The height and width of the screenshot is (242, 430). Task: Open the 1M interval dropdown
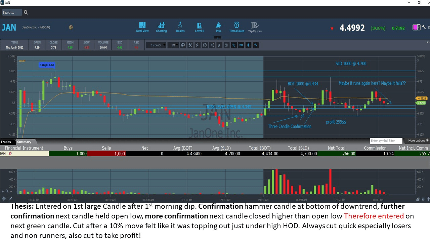tap(173, 45)
